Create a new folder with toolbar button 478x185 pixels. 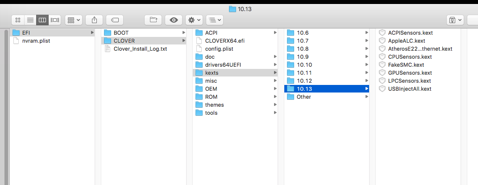click(153, 20)
